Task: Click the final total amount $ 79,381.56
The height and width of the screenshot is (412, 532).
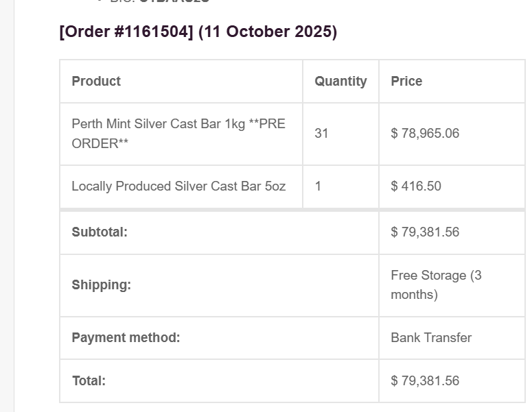Action: tap(425, 380)
